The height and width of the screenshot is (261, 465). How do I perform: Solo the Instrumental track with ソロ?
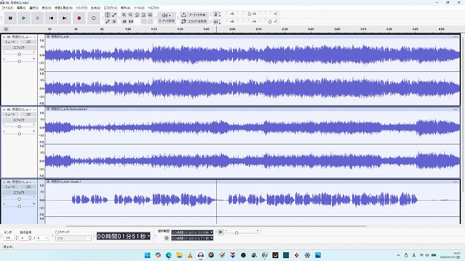27,115
